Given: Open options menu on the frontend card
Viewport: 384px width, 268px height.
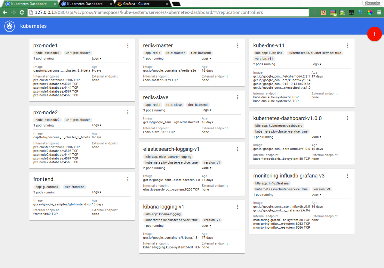Looking at the screenshot, I should tap(128, 179).
